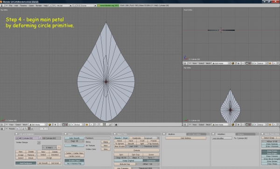Viewport: 280px width, 169px height.
Task: Toggle Beauty option in Mesh Tools
Action: pos(118,138)
